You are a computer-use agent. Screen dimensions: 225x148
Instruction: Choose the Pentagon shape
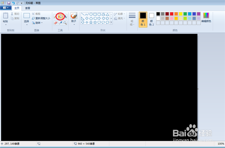(91, 18)
